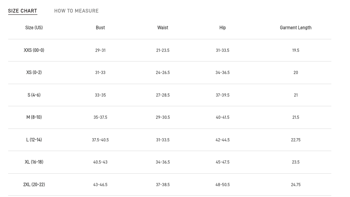Click the 21-23.5 waist value for XXS
Viewport: 350px width, 197px height.
(x=163, y=50)
